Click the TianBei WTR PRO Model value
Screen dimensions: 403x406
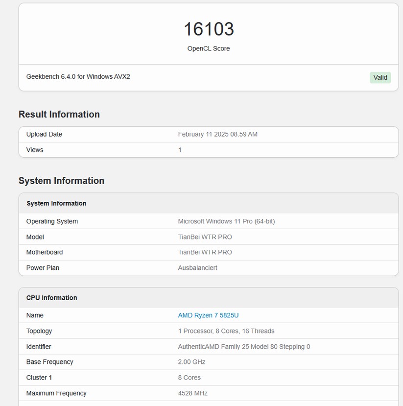pos(205,237)
